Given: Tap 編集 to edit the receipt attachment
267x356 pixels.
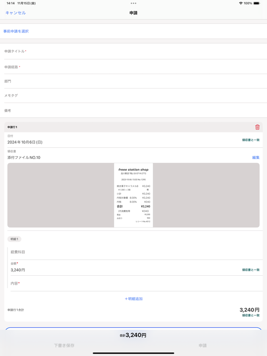Looking at the screenshot, I should [256, 157].
